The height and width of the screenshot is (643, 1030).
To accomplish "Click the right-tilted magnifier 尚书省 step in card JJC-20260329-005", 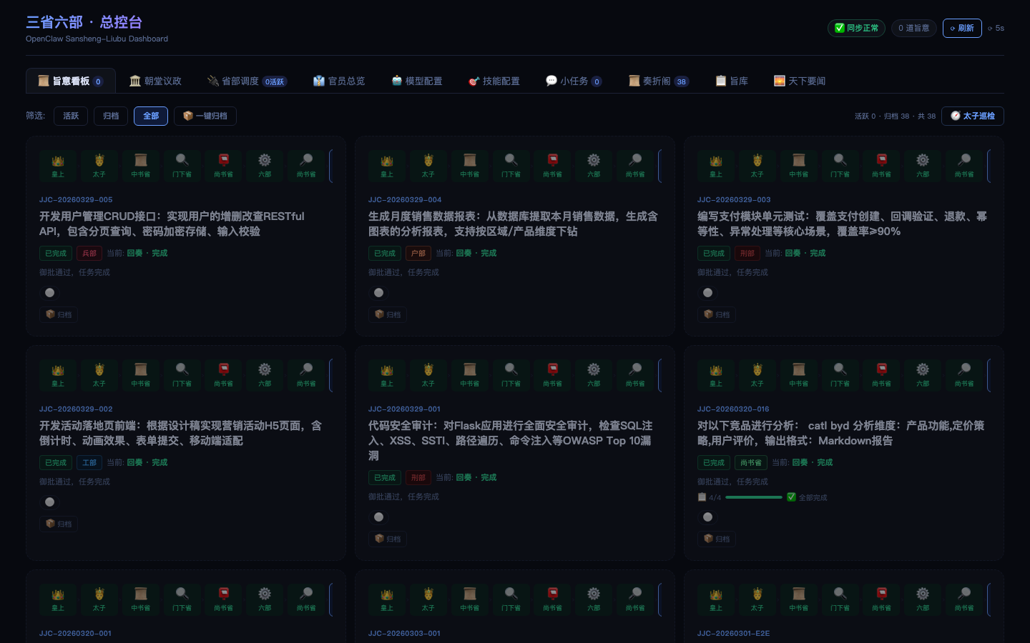I will [306, 166].
